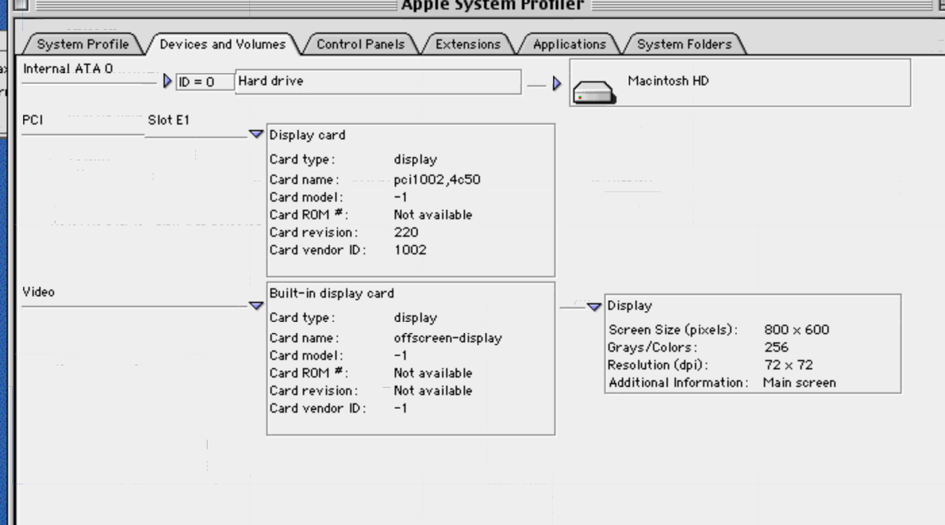Click the Apple System Profiler window title
Viewport: 945px width, 525px height.
492,5
